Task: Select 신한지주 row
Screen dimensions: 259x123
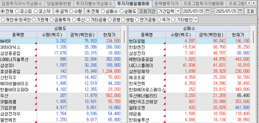Action: (x=60, y=78)
